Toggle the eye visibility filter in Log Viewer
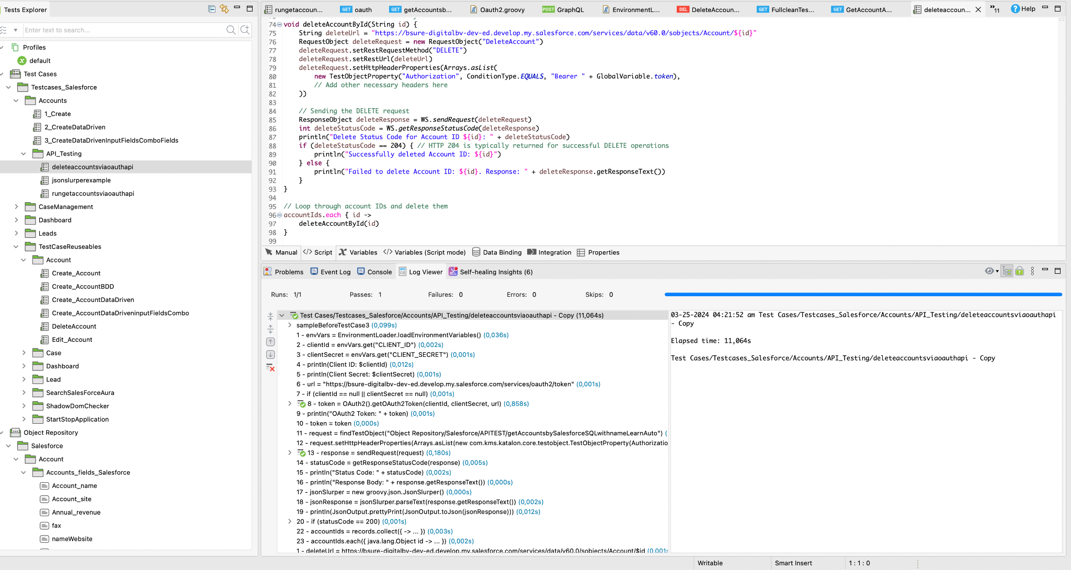 click(989, 271)
